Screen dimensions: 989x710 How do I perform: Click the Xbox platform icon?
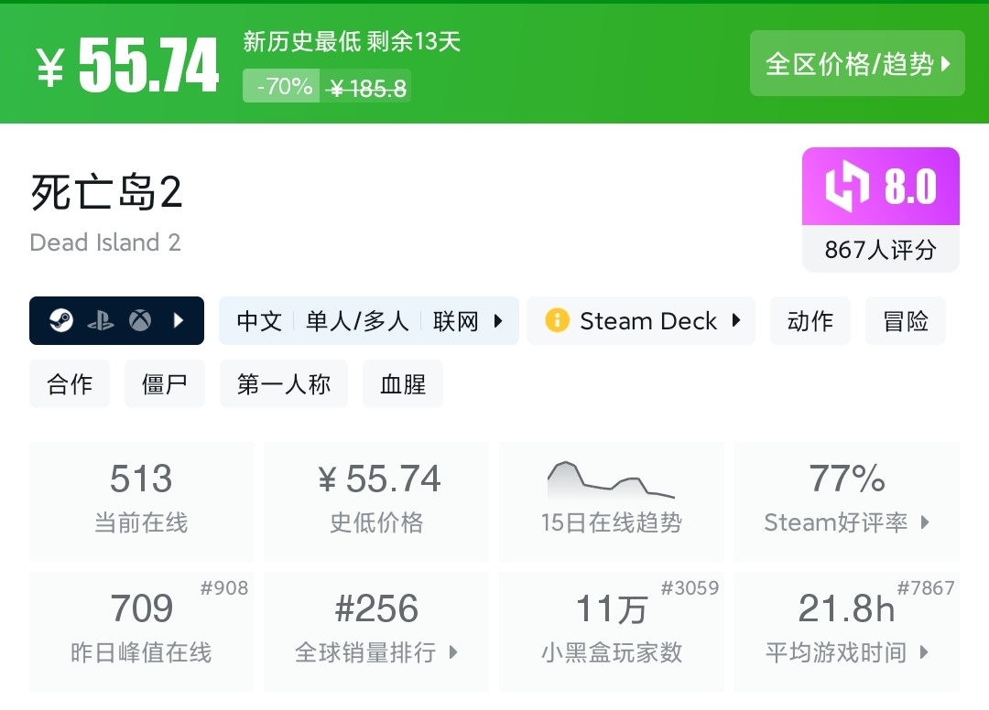(140, 321)
